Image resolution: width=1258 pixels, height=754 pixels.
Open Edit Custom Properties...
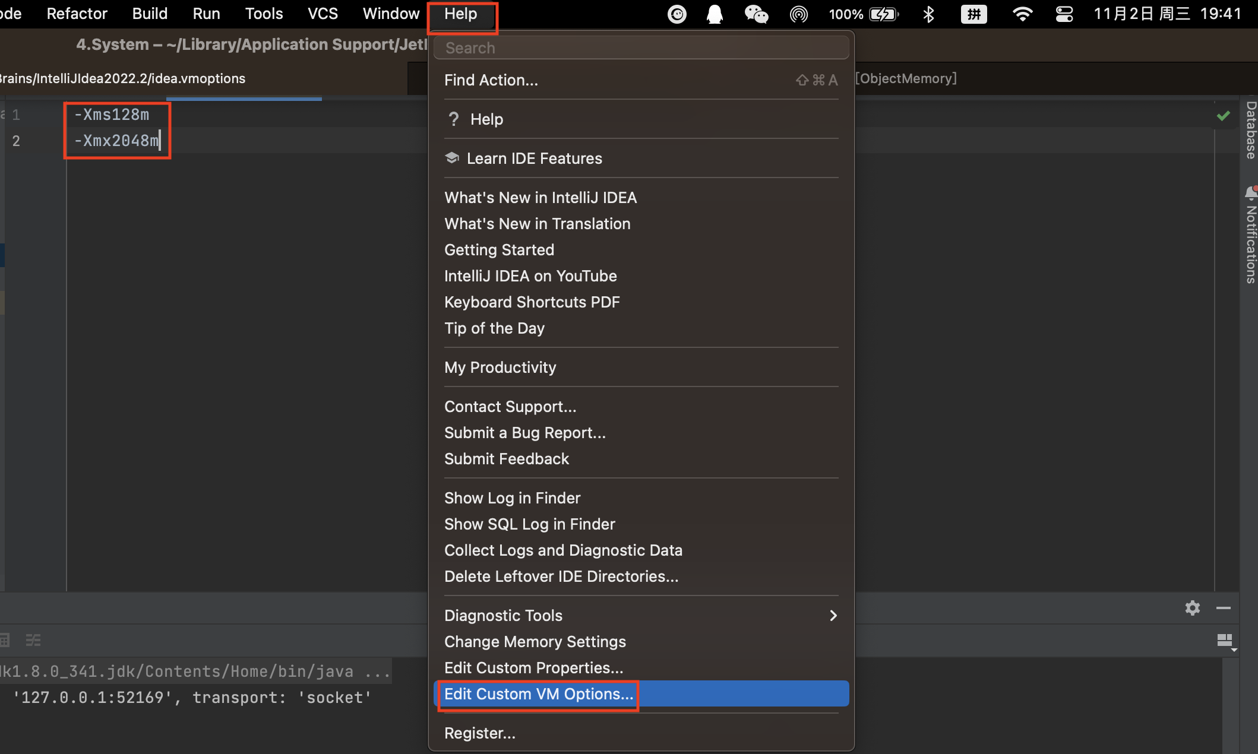pyautogui.click(x=641, y=668)
